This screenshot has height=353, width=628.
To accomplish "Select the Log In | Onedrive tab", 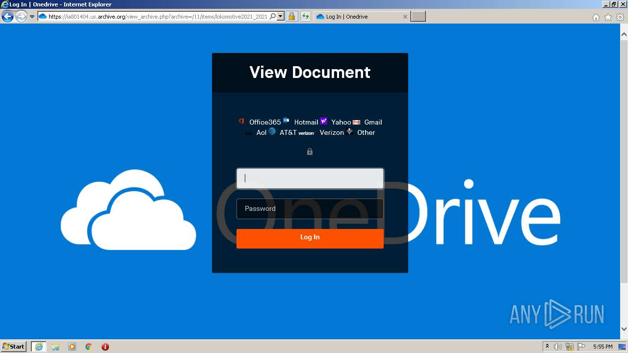I will [x=361, y=17].
